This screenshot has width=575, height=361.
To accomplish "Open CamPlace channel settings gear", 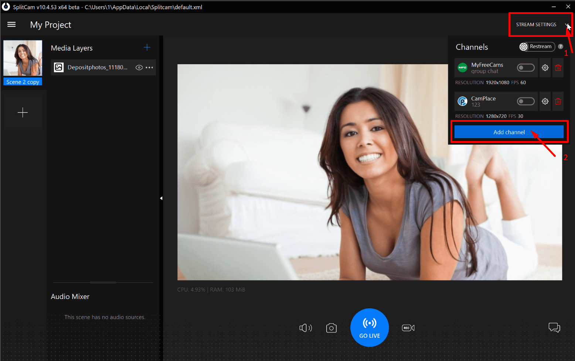I will (545, 101).
